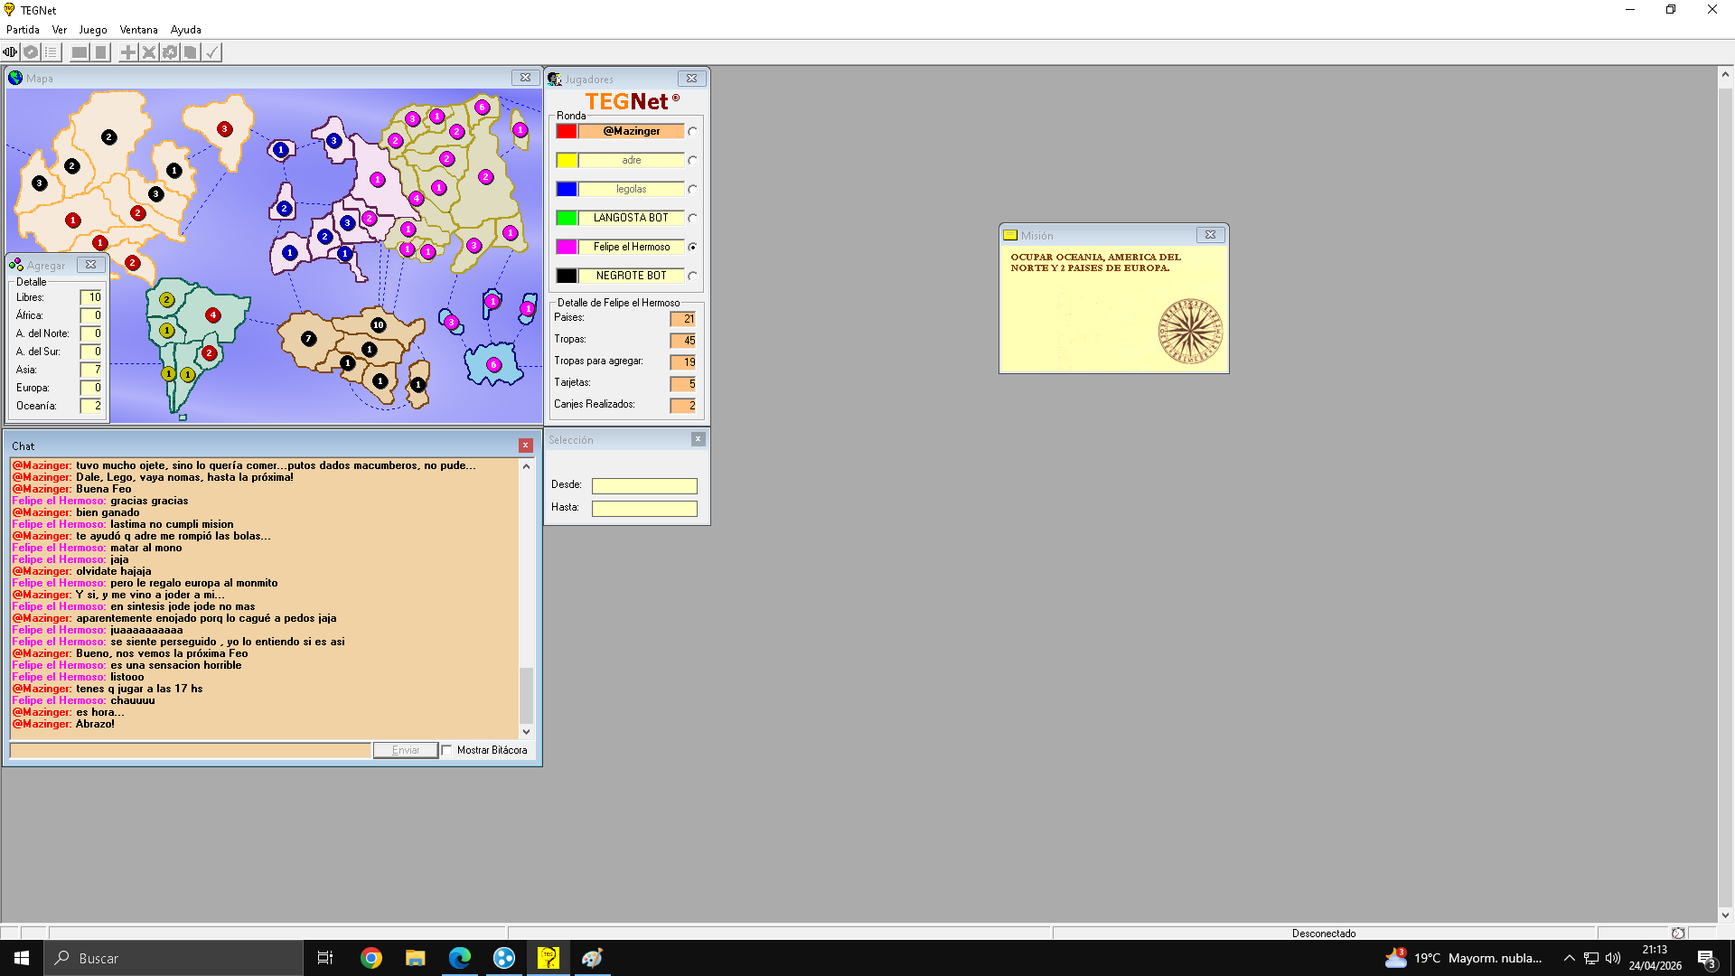
Task: Enable the Mostrar Bitácora checkbox
Action: point(447,750)
